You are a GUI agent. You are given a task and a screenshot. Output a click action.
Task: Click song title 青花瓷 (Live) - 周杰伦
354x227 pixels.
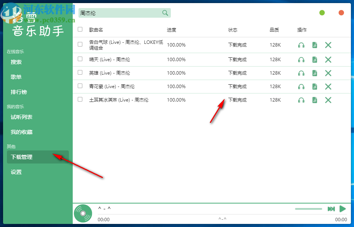(x=112, y=87)
